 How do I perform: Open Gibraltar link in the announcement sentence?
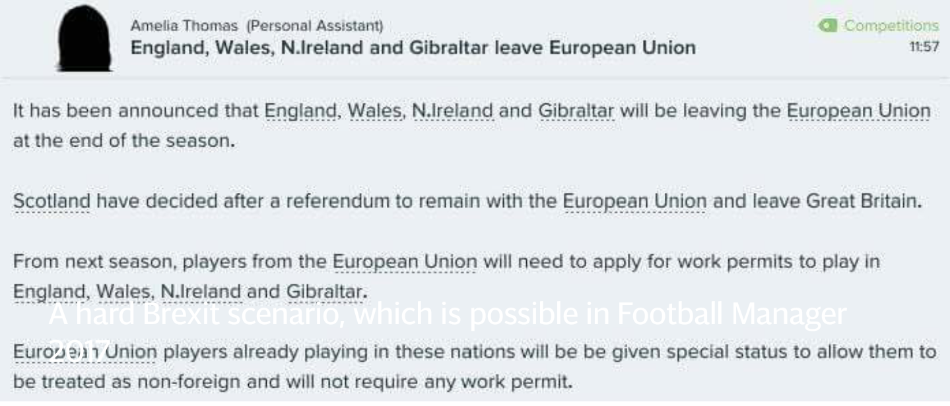[576, 111]
